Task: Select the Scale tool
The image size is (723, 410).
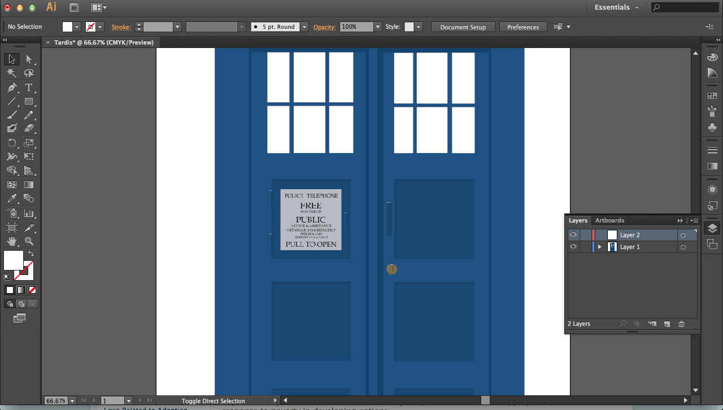Action: [29, 143]
